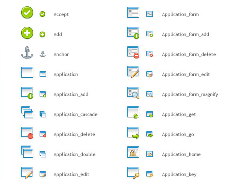Click the 'Accept' label text

click(x=61, y=14)
